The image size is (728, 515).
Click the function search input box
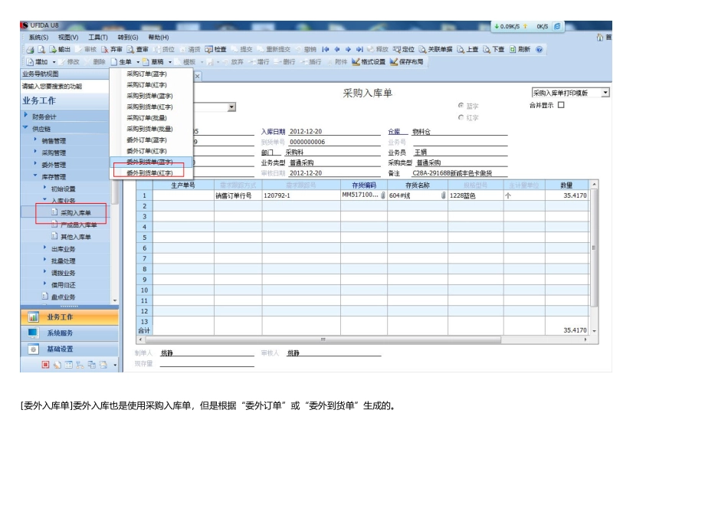[64, 87]
